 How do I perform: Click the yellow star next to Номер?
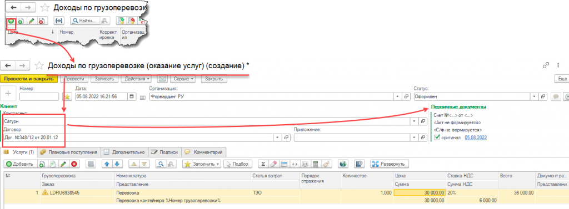pyautogui.click(x=67, y=96)
